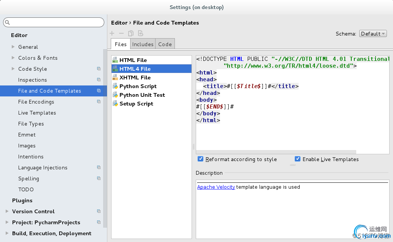Click the template editor horizontal scrollbar

276,152
